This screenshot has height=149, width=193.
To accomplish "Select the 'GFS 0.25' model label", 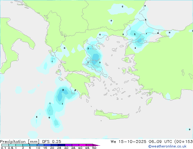I will point(51,142).
